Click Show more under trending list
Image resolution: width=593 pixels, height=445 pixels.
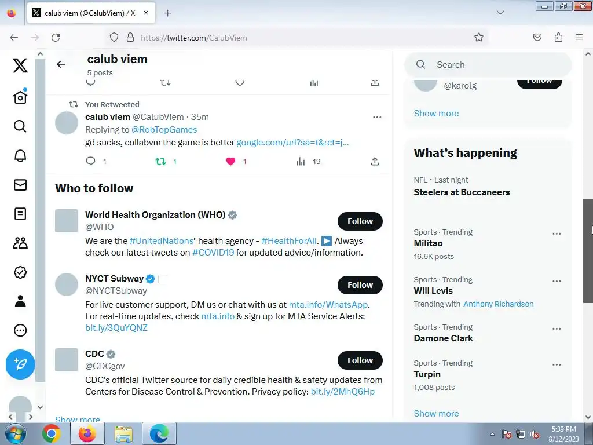tap(436, 414)
